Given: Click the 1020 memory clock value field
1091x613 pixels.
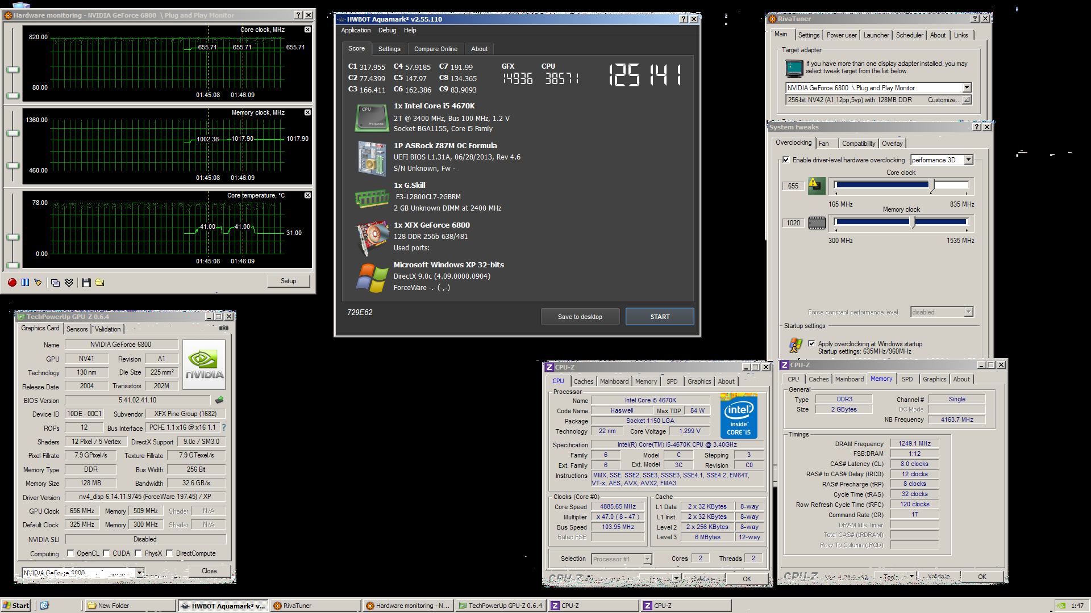Looking at the screenshot, I should point(793,223).
